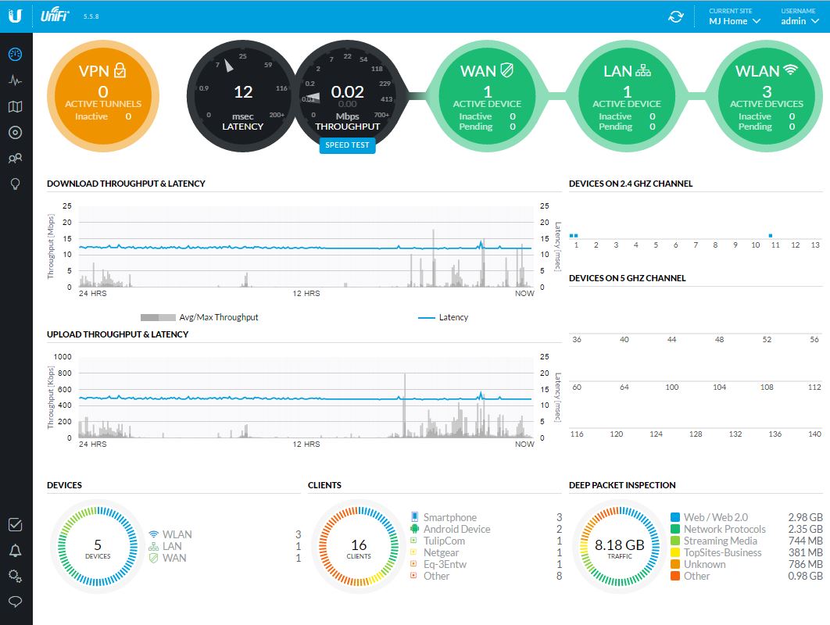The image size is (830, 625).
Task: Click the 5 Devices donut chart
Action: click(98, 547)
